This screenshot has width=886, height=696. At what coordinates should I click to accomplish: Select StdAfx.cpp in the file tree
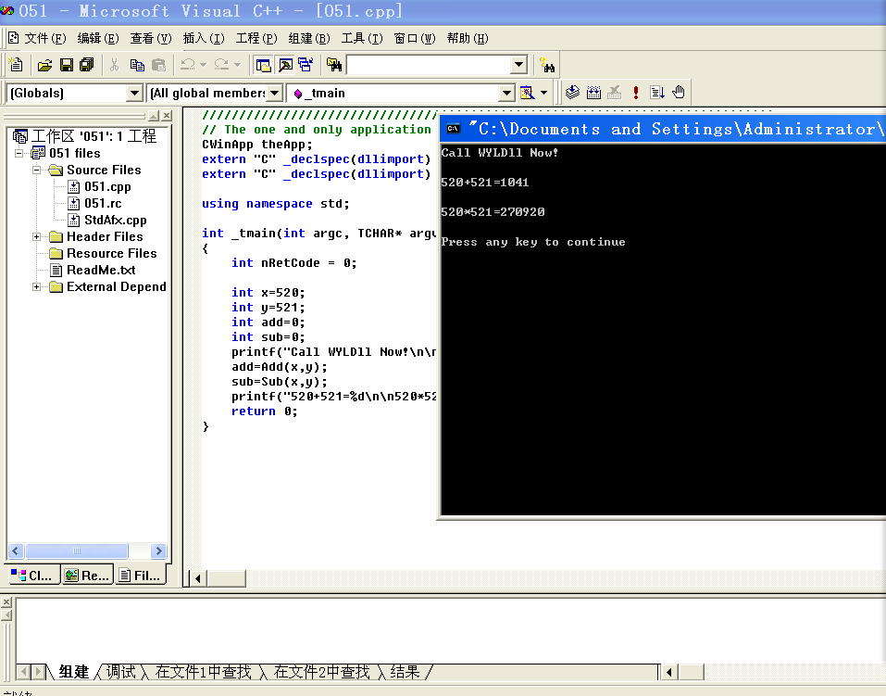point(116,221)
